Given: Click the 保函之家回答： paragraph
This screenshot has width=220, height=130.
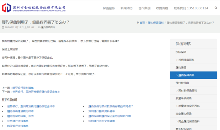Looking at the screenshot, I should 11,49.
